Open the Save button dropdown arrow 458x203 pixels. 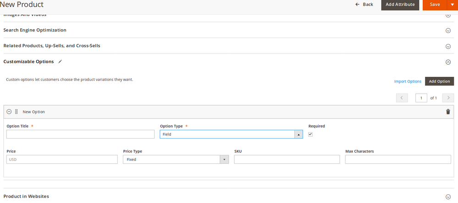click(452, 5)
